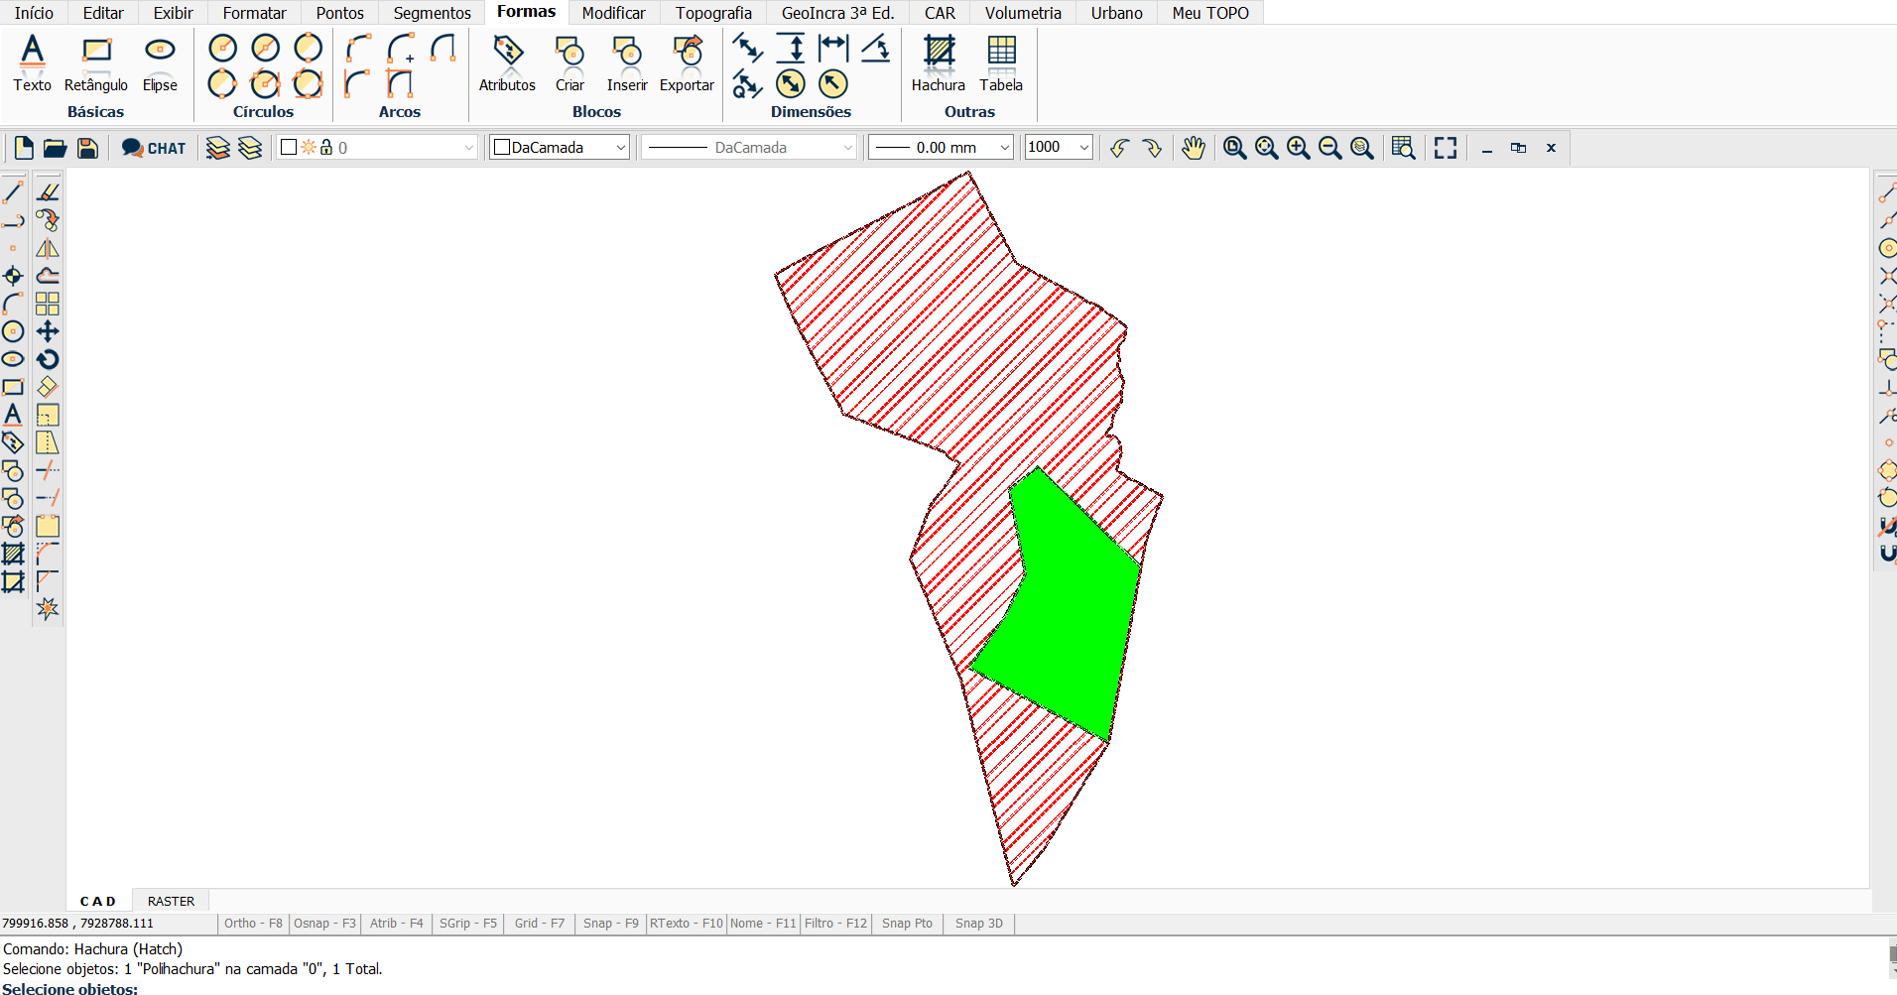Open the CHAT assistant

(x=154, y=148)
